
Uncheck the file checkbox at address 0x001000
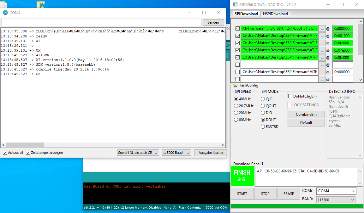237,36
